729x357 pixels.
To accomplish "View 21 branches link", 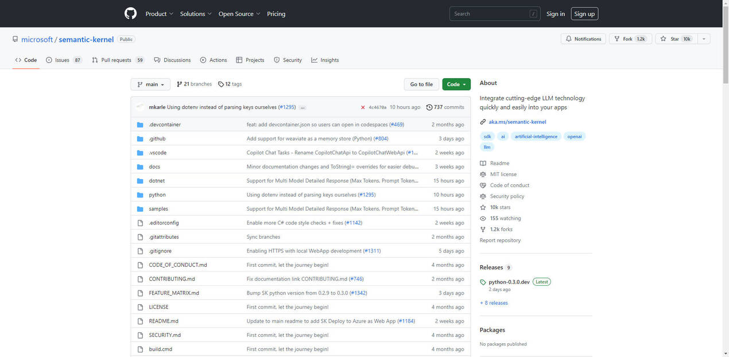I will pos(194,84).
